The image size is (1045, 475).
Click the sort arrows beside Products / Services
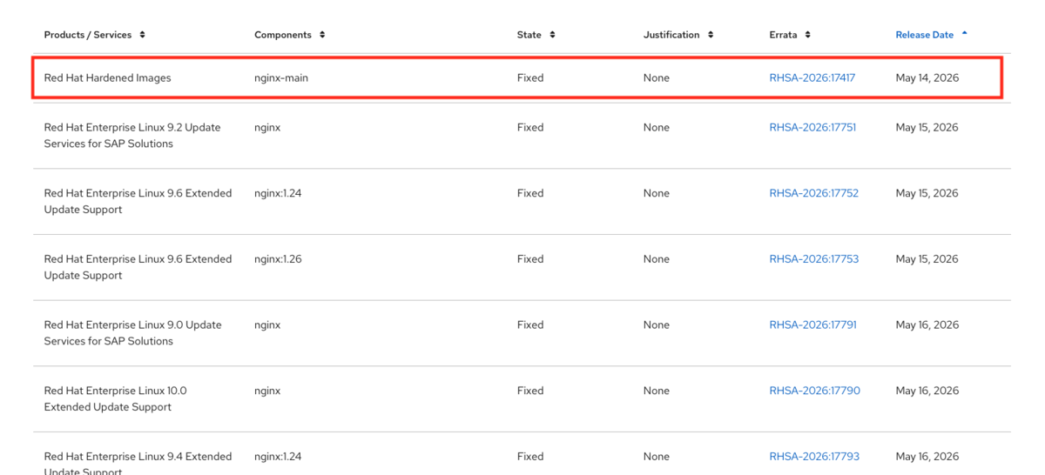(x=142, y=35)
